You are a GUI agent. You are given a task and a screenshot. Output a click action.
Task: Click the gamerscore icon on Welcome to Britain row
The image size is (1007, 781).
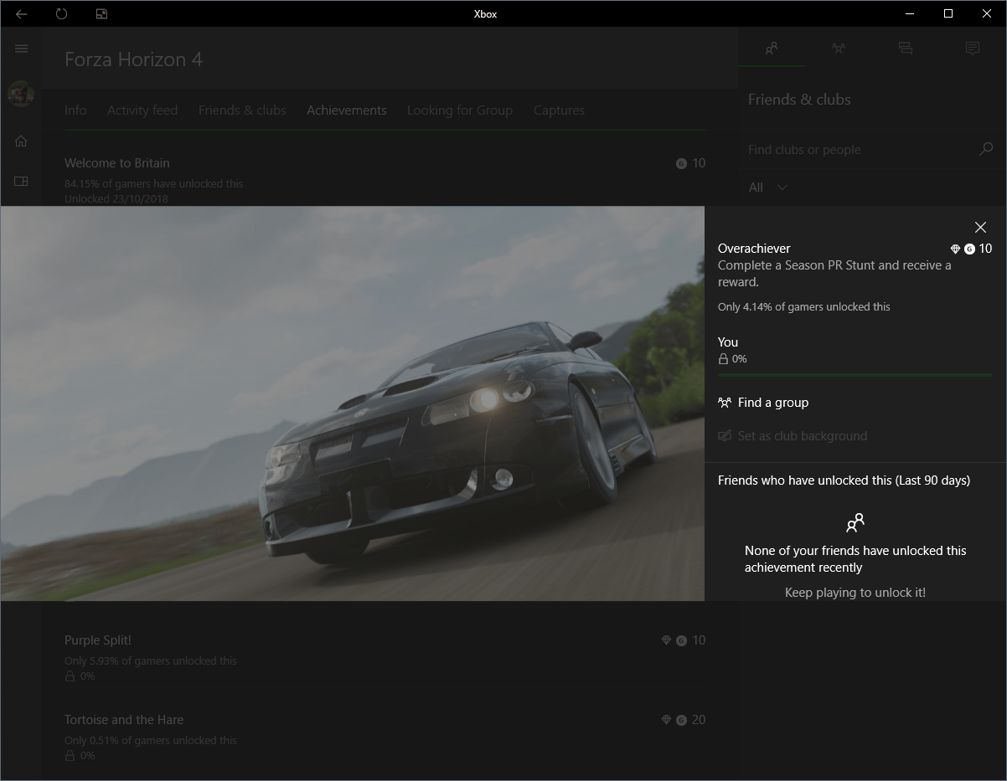click(681, 163)
